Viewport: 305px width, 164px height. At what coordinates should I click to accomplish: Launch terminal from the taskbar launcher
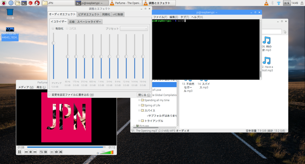(24, 3)
